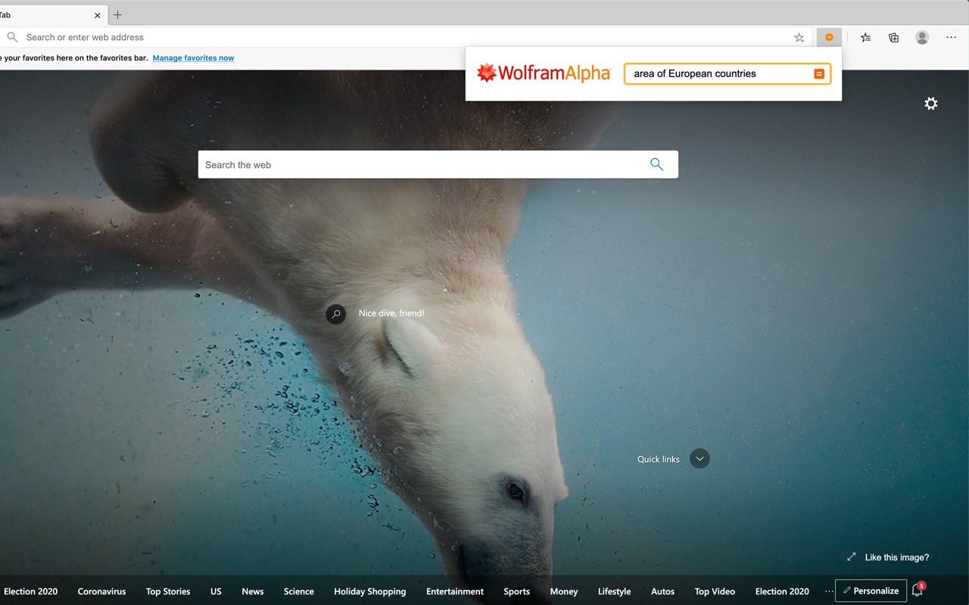Click the Manage favorites now link
This screenshot has width=969, height=605.
(193, 57)
